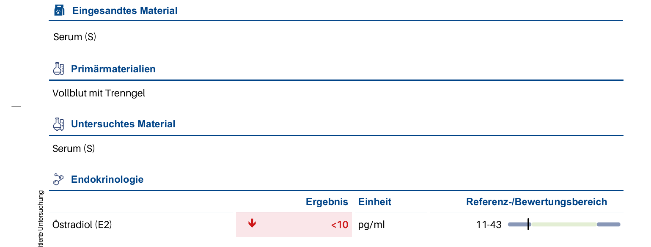Click the 11-43 reference range text
This screenshot has height=247, width=651.
[489, 225]
